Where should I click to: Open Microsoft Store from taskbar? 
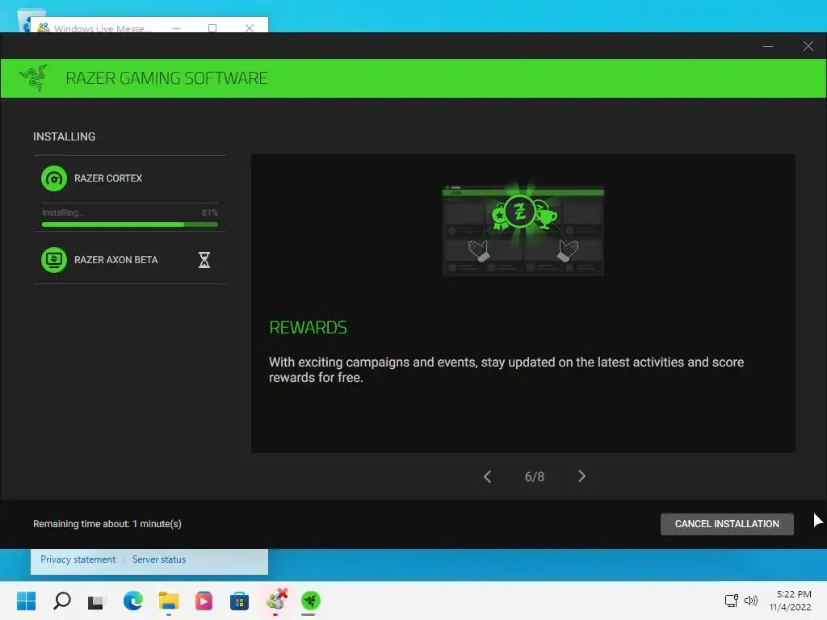click(239, 601)
